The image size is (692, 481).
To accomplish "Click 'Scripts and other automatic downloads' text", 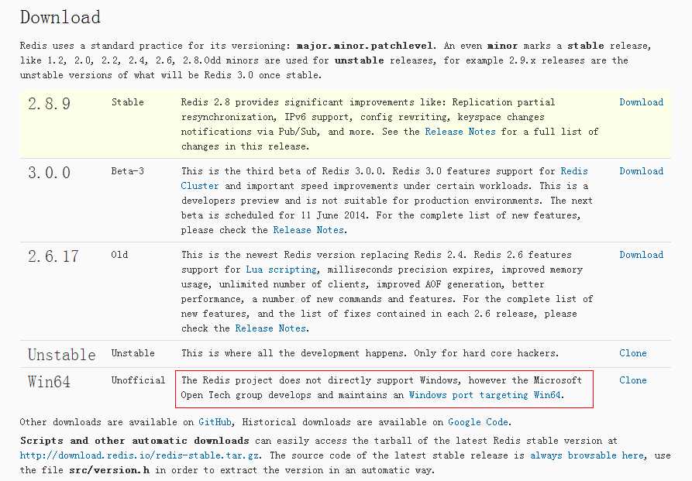I will point(135,441).
